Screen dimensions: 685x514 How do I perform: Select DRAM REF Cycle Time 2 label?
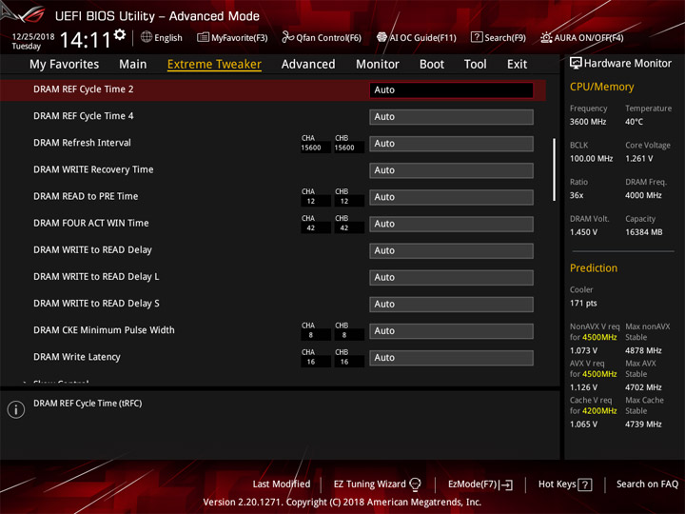click(x=84, y=89)
